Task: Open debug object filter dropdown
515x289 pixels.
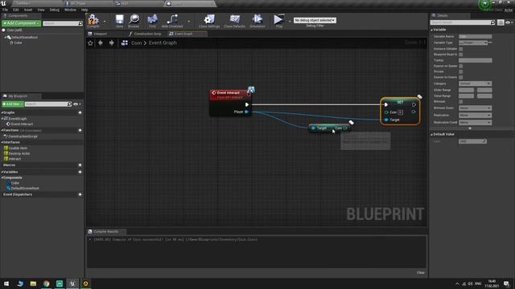Action: click(315, 20)
